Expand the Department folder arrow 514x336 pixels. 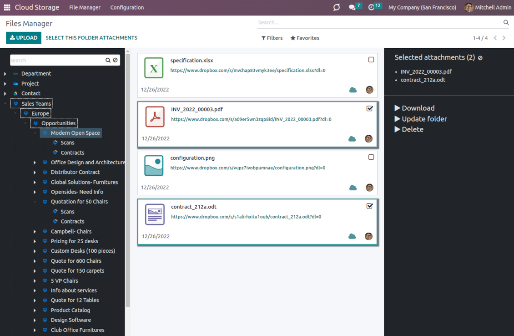tap(5, 74)
